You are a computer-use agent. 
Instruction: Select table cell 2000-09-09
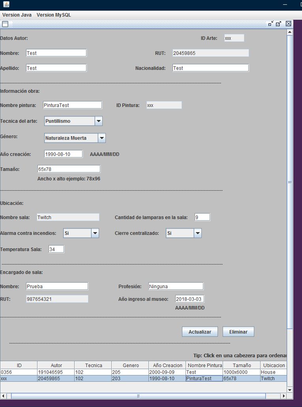click(x=167, y=372)
